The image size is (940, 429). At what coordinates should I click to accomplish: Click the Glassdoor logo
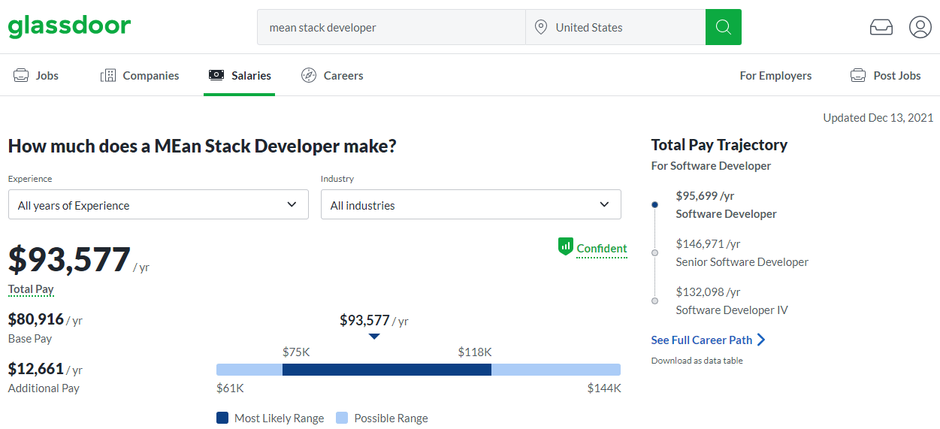(69, 26)
